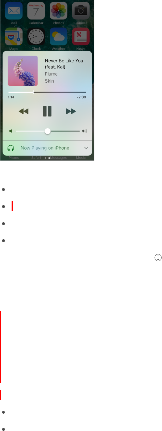The width and height of the screenshot is (162, 431).
Task: Tap the headphones audio output icon
Action: coord(11,148)
